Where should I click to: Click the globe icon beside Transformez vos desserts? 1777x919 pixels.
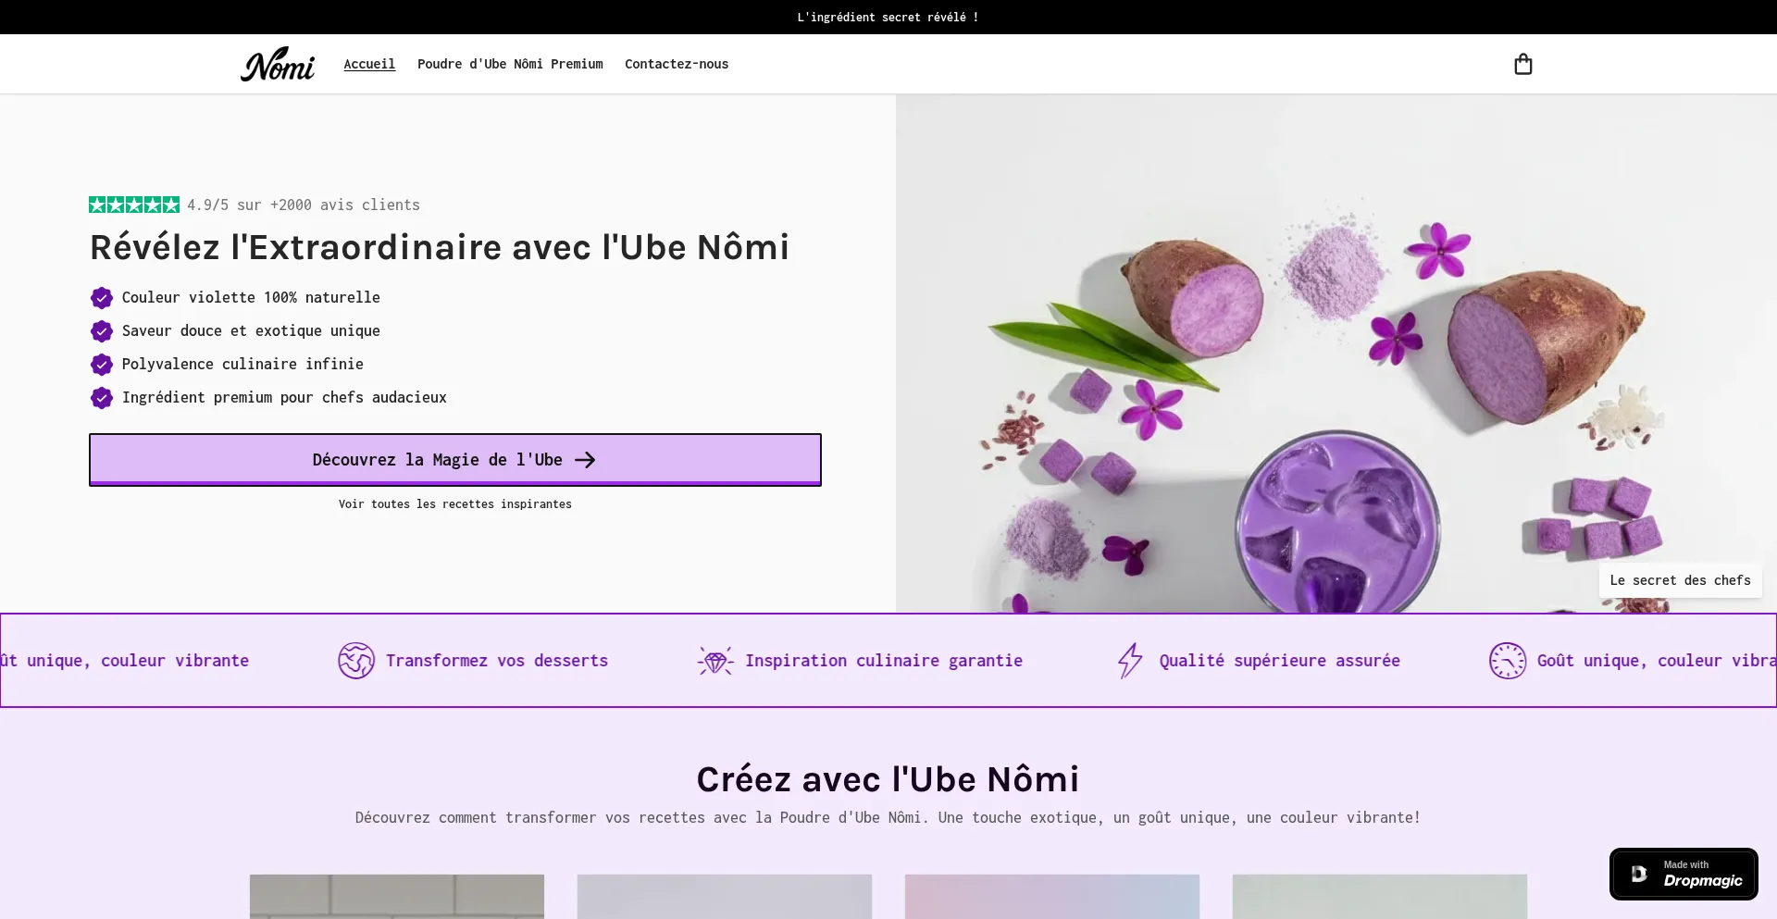[356, 661]
